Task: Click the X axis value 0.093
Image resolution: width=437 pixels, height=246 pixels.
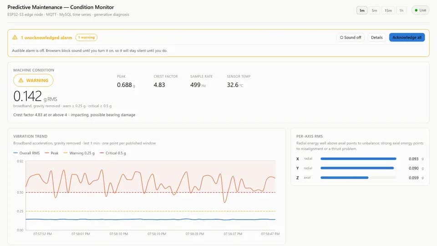Action: 414,159
